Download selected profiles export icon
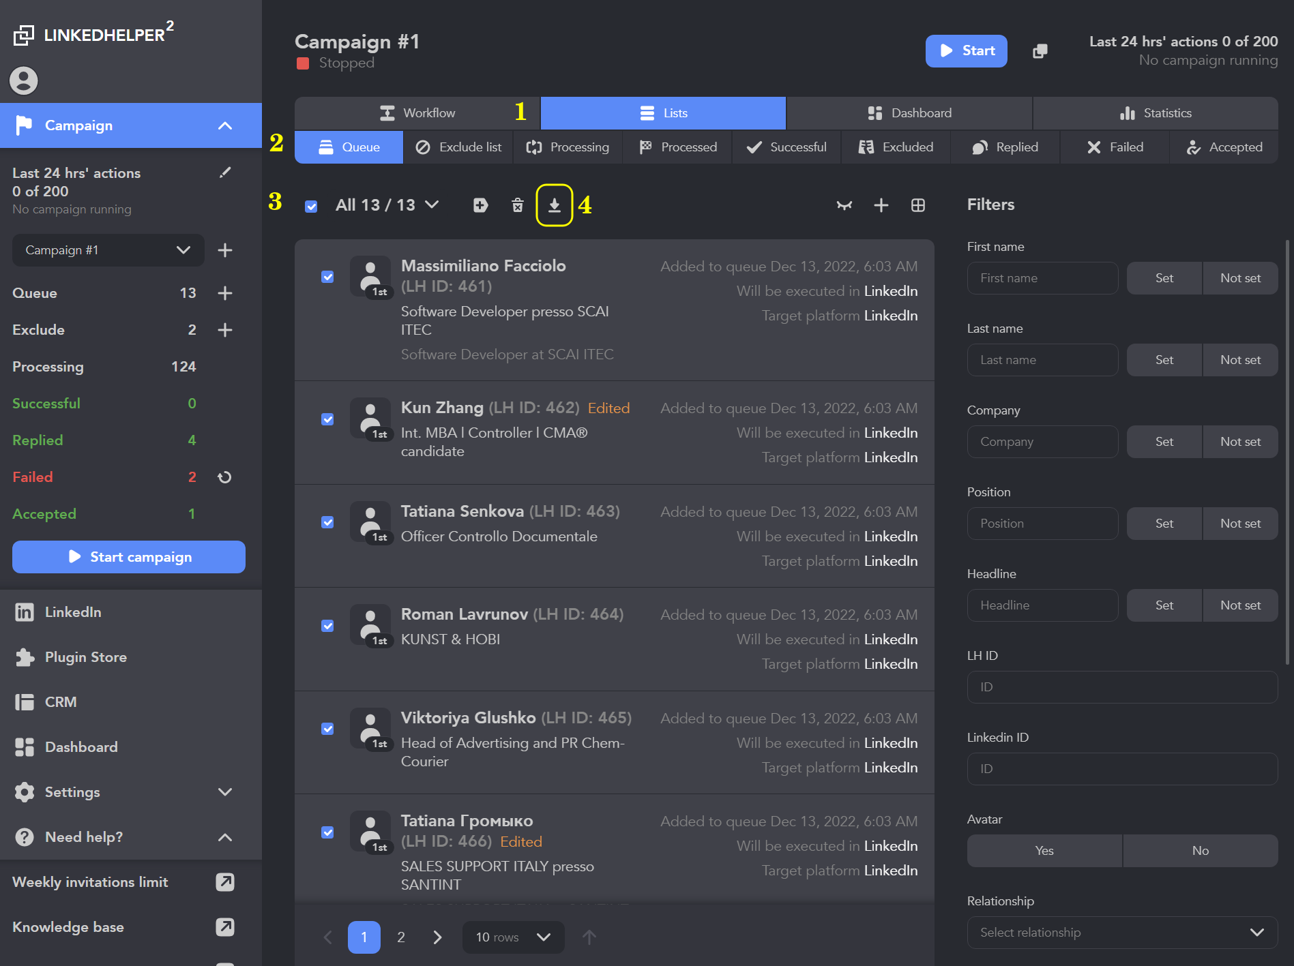This screenshot has width=1294, height=966. click(x=555, y=205)
